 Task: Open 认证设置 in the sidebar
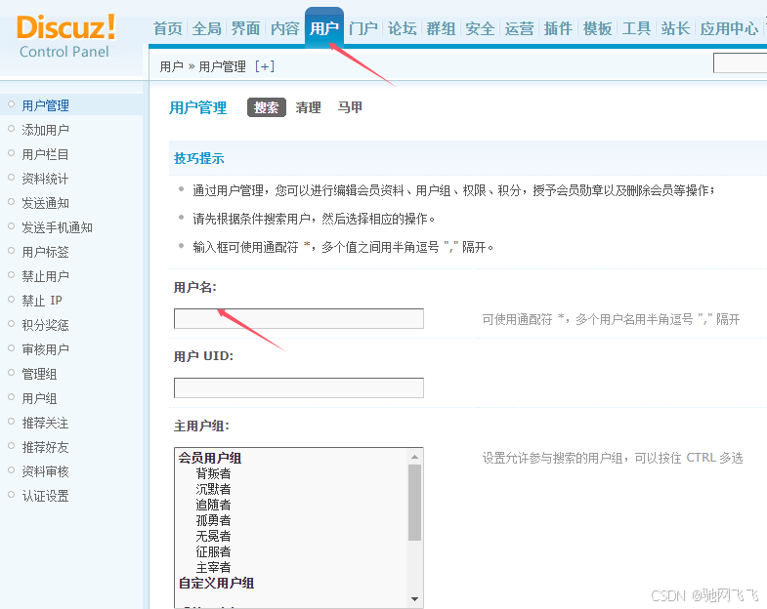(x=46, y=496)
